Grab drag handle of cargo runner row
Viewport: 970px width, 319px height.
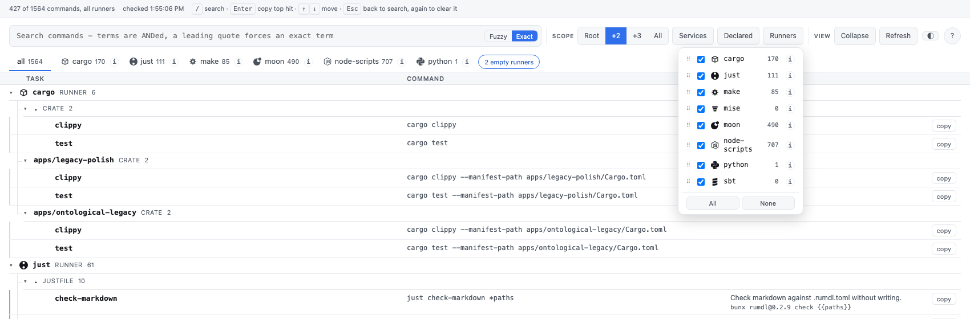tap(688, 59)
